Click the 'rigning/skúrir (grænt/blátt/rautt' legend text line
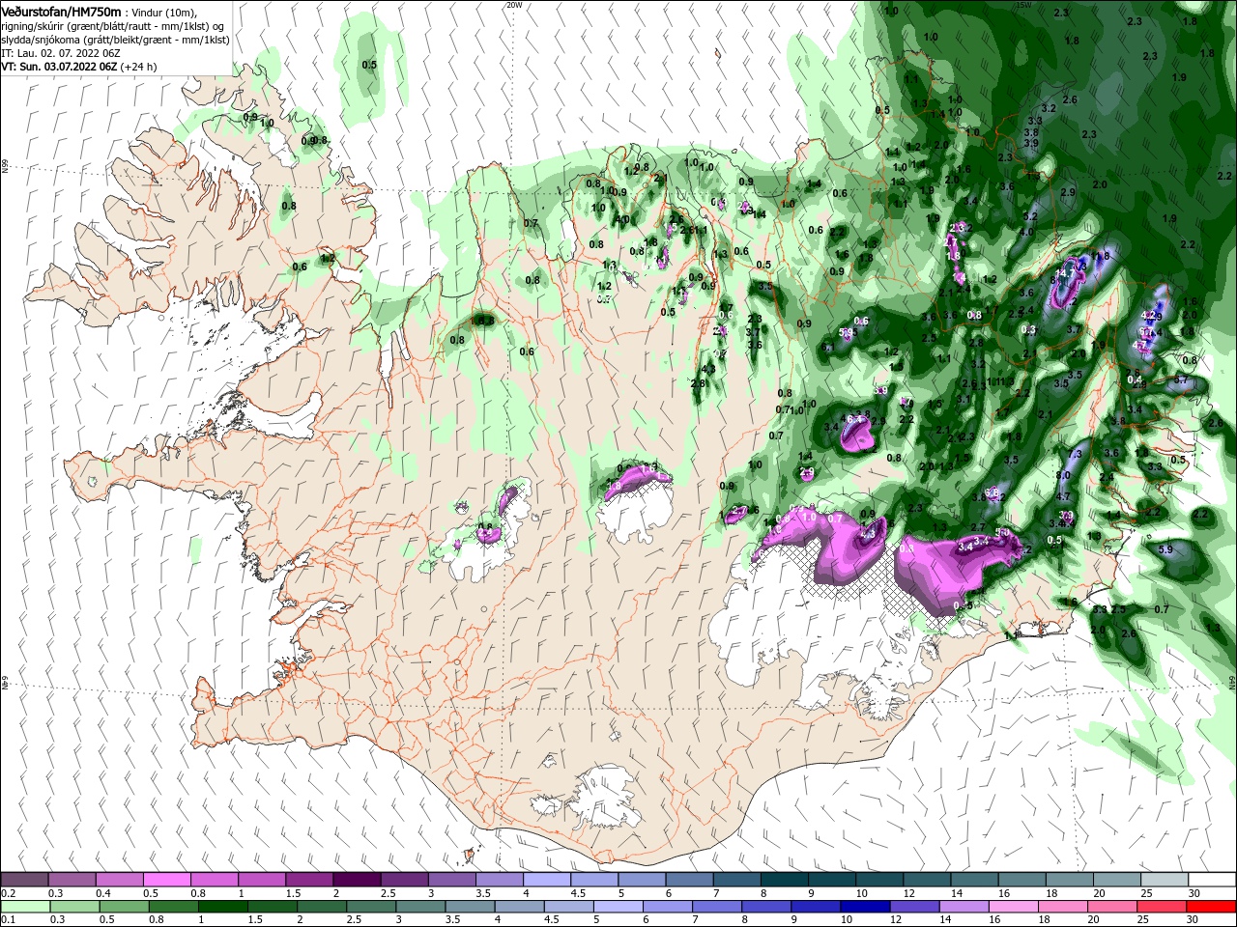Screen dimensions: 1237x927 coord(114,25)
